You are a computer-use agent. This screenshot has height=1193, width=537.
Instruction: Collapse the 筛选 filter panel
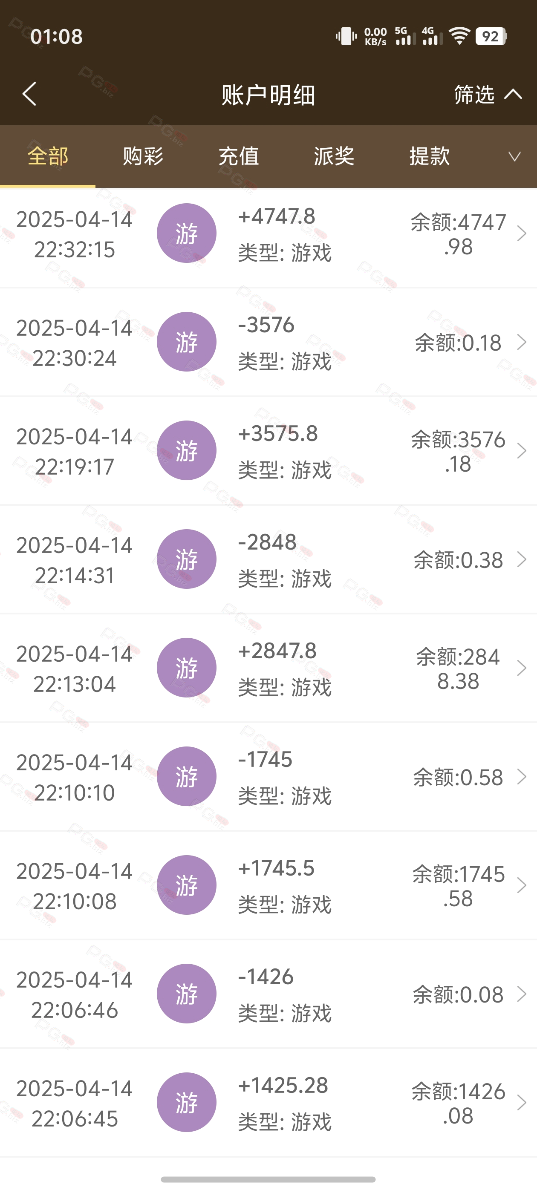(488, 95)
